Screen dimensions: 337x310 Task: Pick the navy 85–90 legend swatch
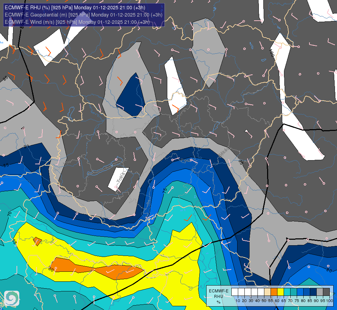pos(313,292)
